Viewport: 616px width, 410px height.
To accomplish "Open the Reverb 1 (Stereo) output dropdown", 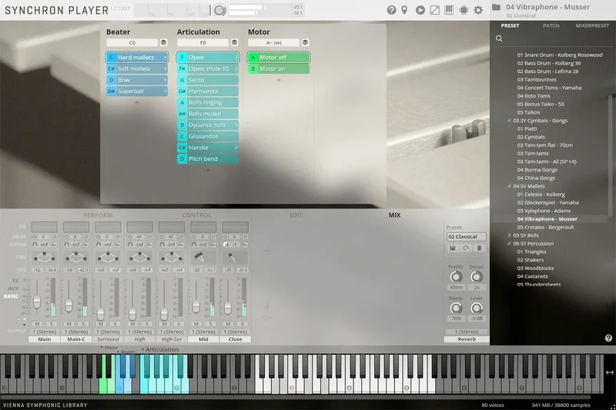I will pyautogui.click(x=467, y=332).
